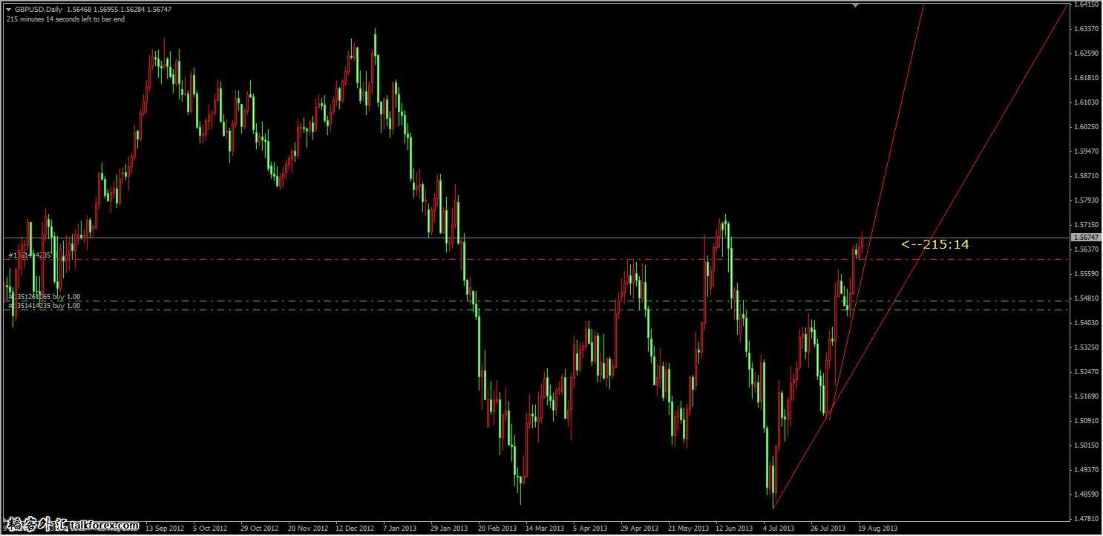1103x536 pixels.
Task: Click the 1.50150 price scale label
Action: (x=1087, y=445)
